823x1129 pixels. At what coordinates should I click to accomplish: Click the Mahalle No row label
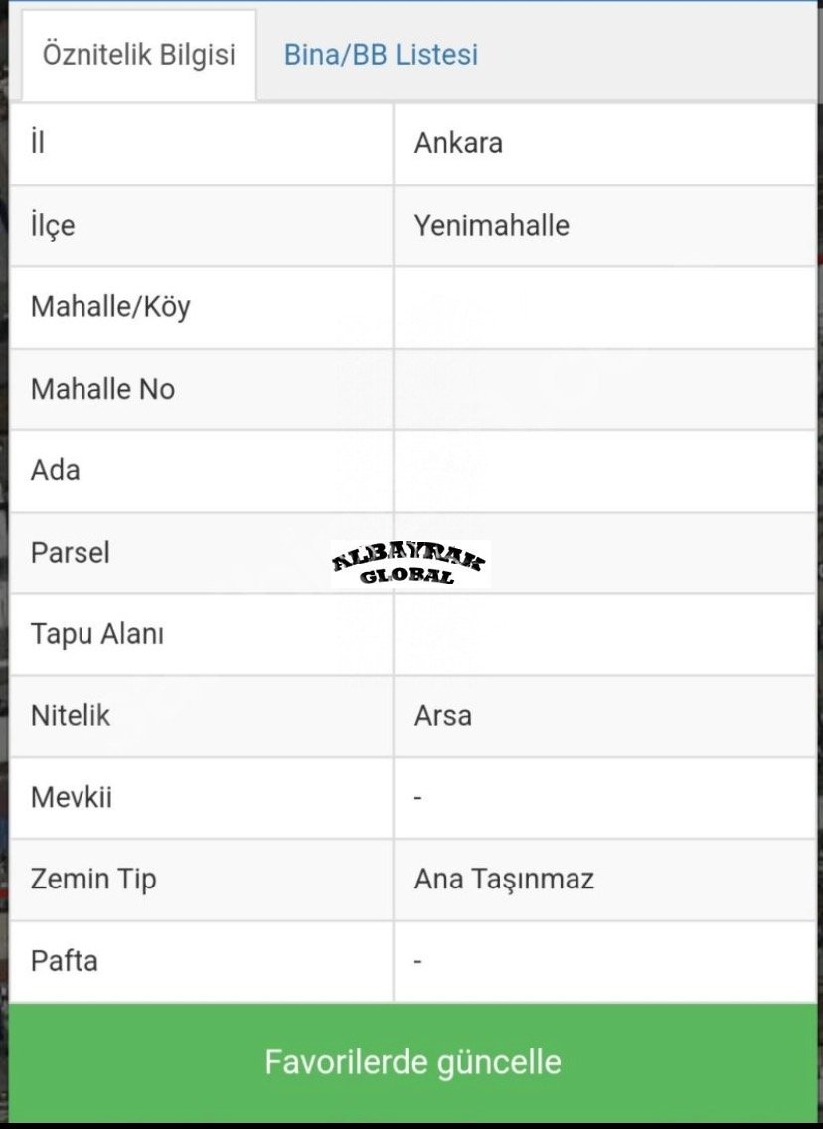102,389
